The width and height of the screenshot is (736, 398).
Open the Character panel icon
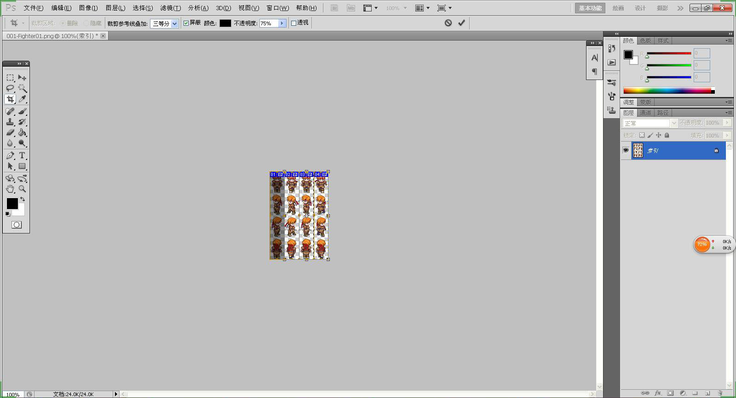[594, 58]
